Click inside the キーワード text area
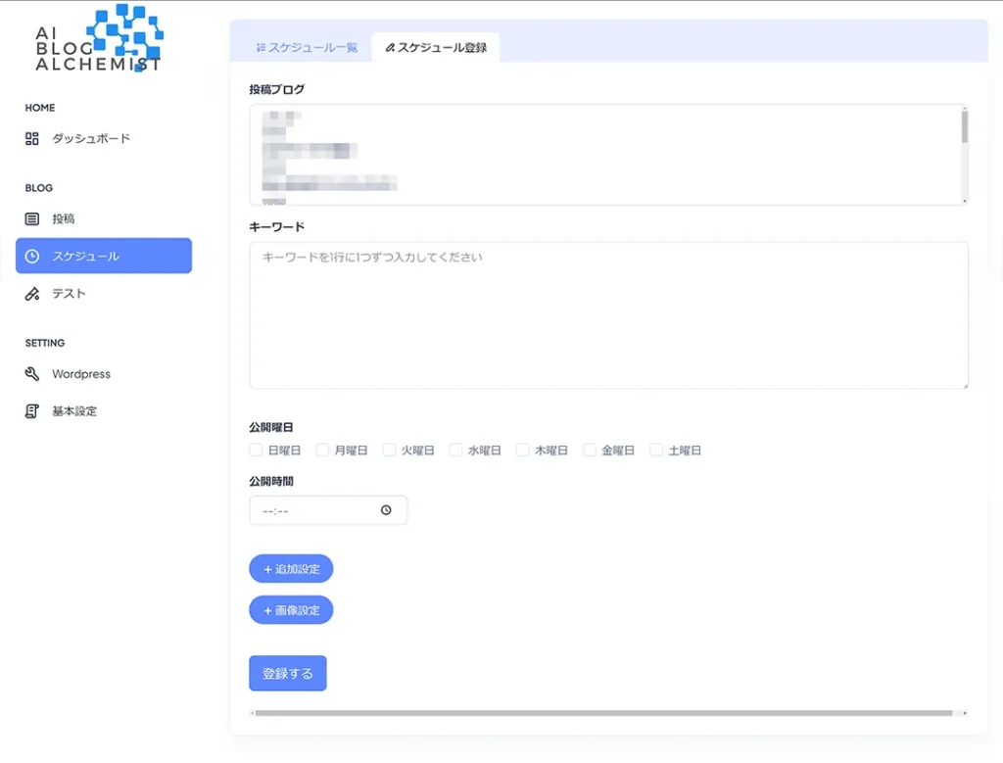The height and width of the screenshot is (763, 1003). point(607,313)
